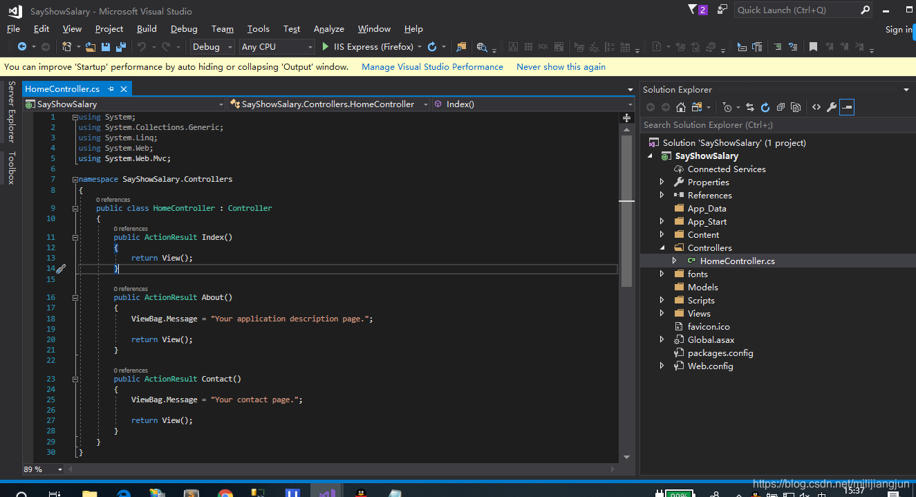Refresh the Solution Explorer

(x=765, y=107)
